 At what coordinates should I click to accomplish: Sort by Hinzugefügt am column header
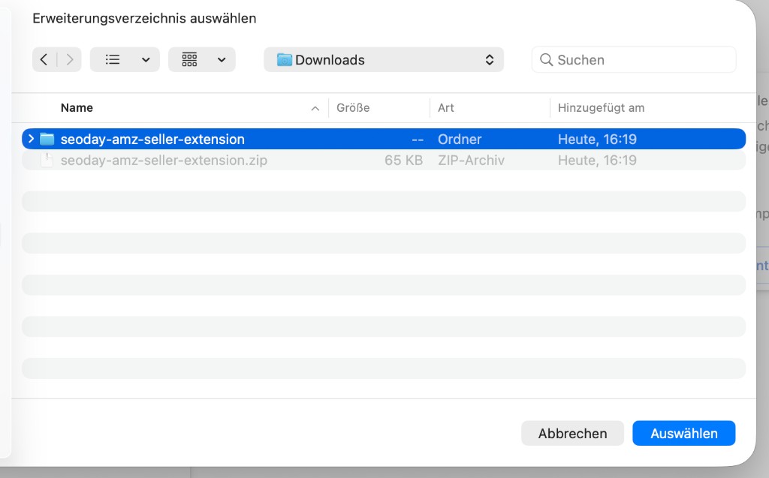pyautogui.click(x=602, y=108)
